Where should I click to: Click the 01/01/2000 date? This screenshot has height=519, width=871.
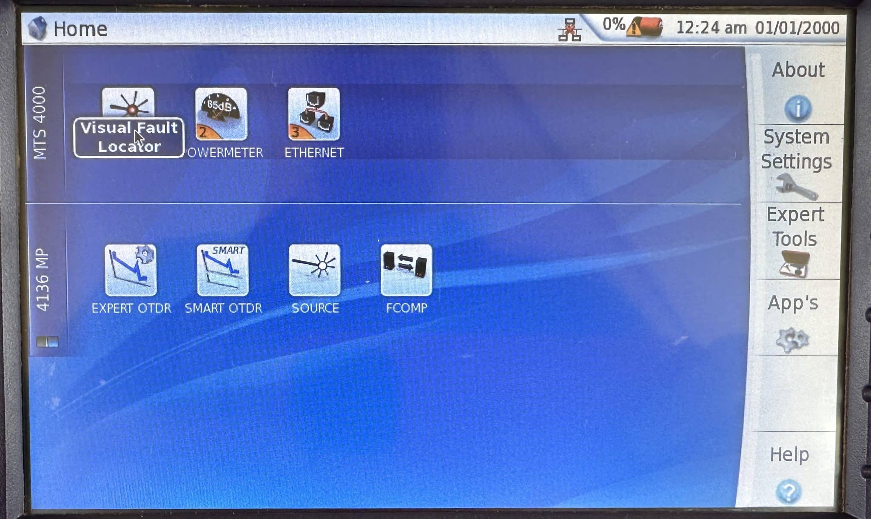[797, 28]
